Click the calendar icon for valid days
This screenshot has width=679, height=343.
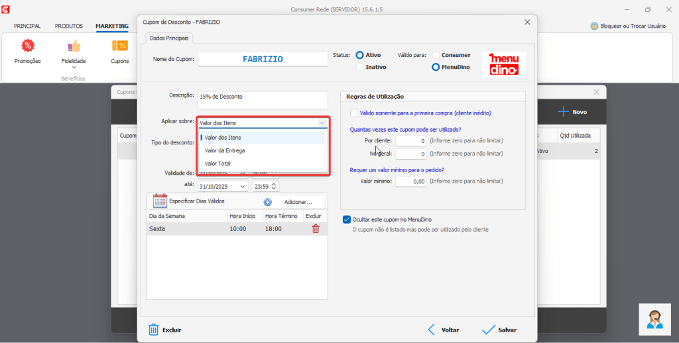pos(160,201)
